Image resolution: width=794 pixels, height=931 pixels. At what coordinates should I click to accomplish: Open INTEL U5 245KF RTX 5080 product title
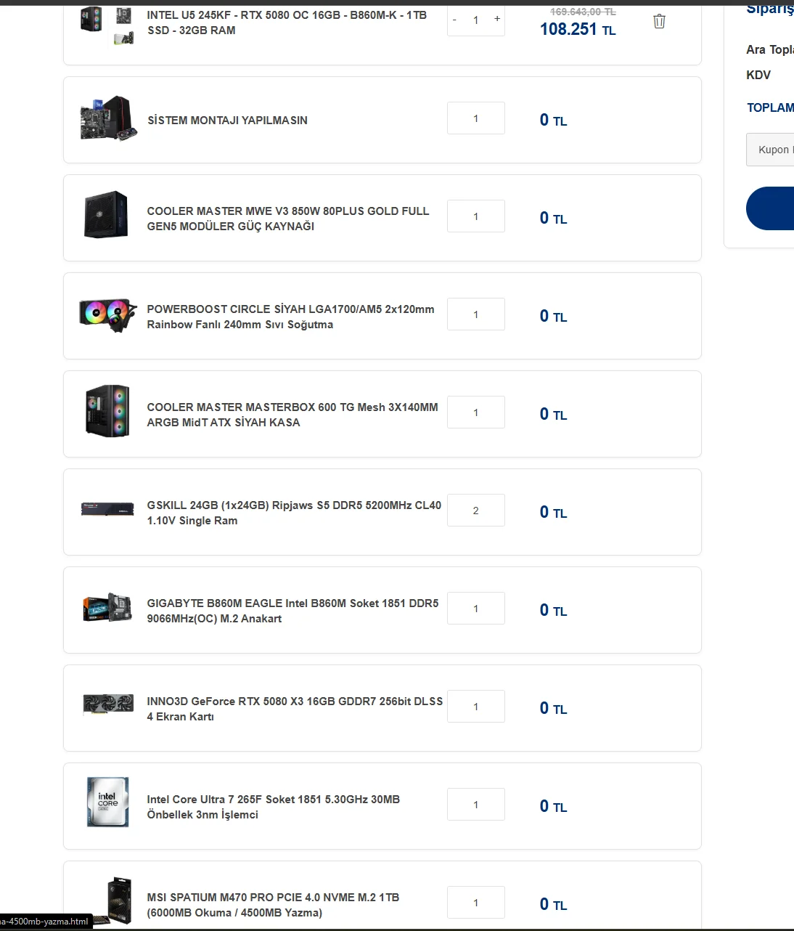click(x=287, y=23)
